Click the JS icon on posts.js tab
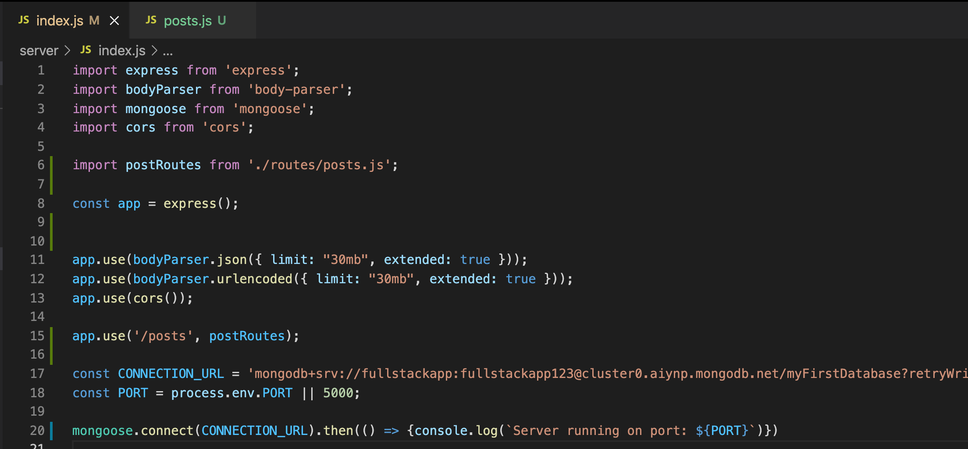Viewport: 968px width, 449px height. pos(151,20)
